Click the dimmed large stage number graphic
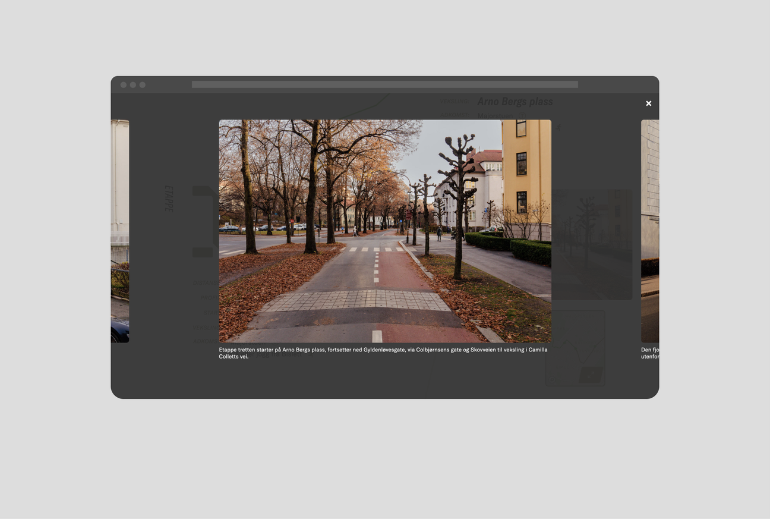This screenshot has height=519, width=770. pyautogui.click(x=204, y=221)
